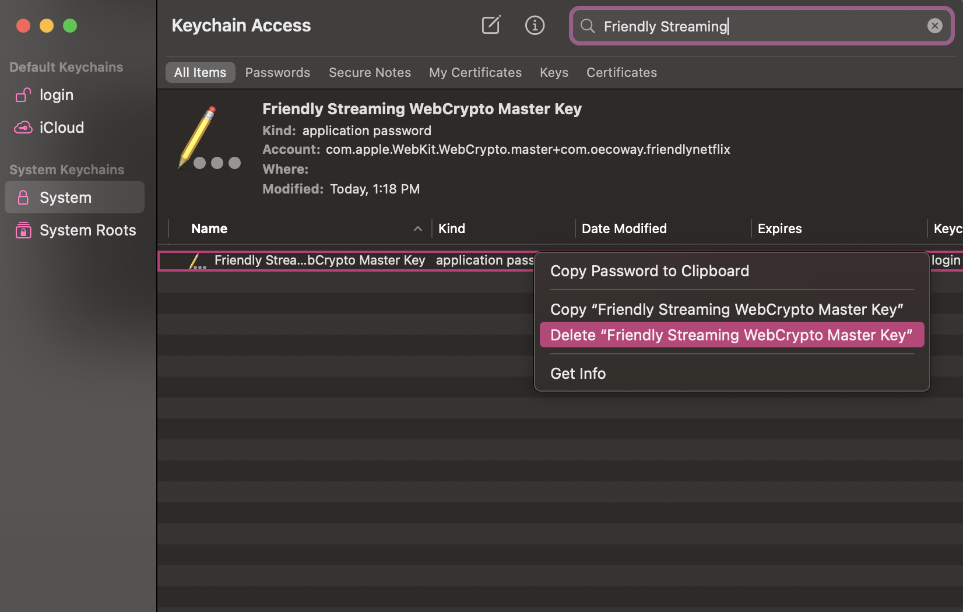Screen dimensions: 963x612
Task: Switch to the Secure Notes tab
Action: [370, 72]
